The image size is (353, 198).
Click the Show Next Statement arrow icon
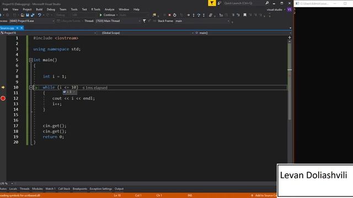pos(188,15)
